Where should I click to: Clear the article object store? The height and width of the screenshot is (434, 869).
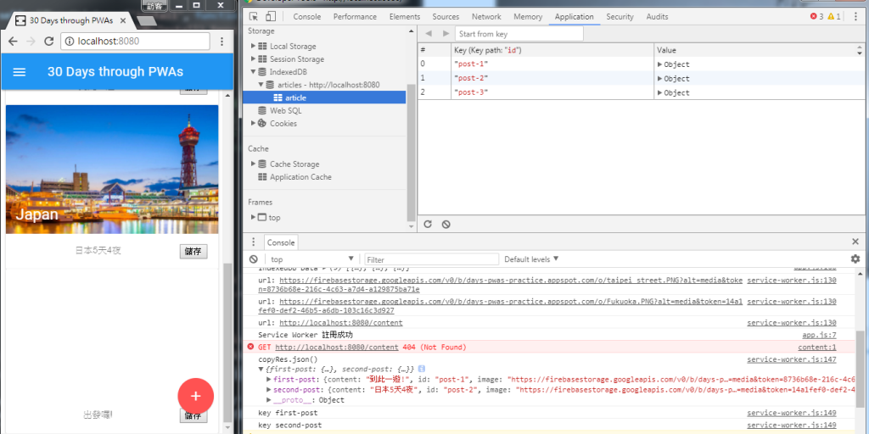[446, 224]
